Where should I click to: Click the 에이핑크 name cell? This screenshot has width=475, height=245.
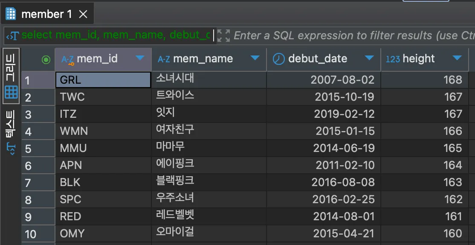tap(209, 165)
